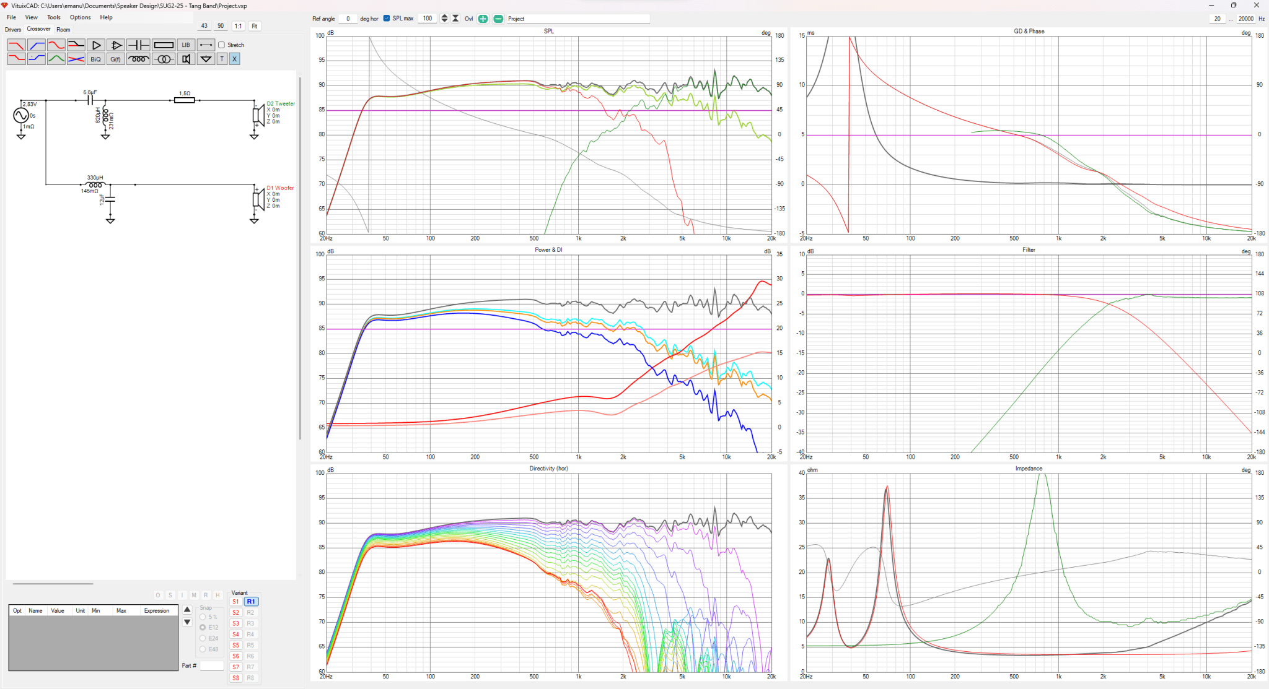Toggle the O optimizer flag button
This screenshot has height=689, width=1269.
[158, 596]
